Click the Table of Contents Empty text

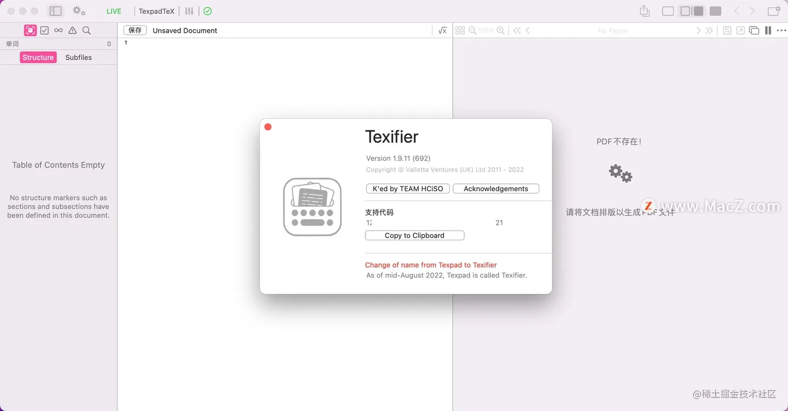pyautogui.click(x=58, y=165)
